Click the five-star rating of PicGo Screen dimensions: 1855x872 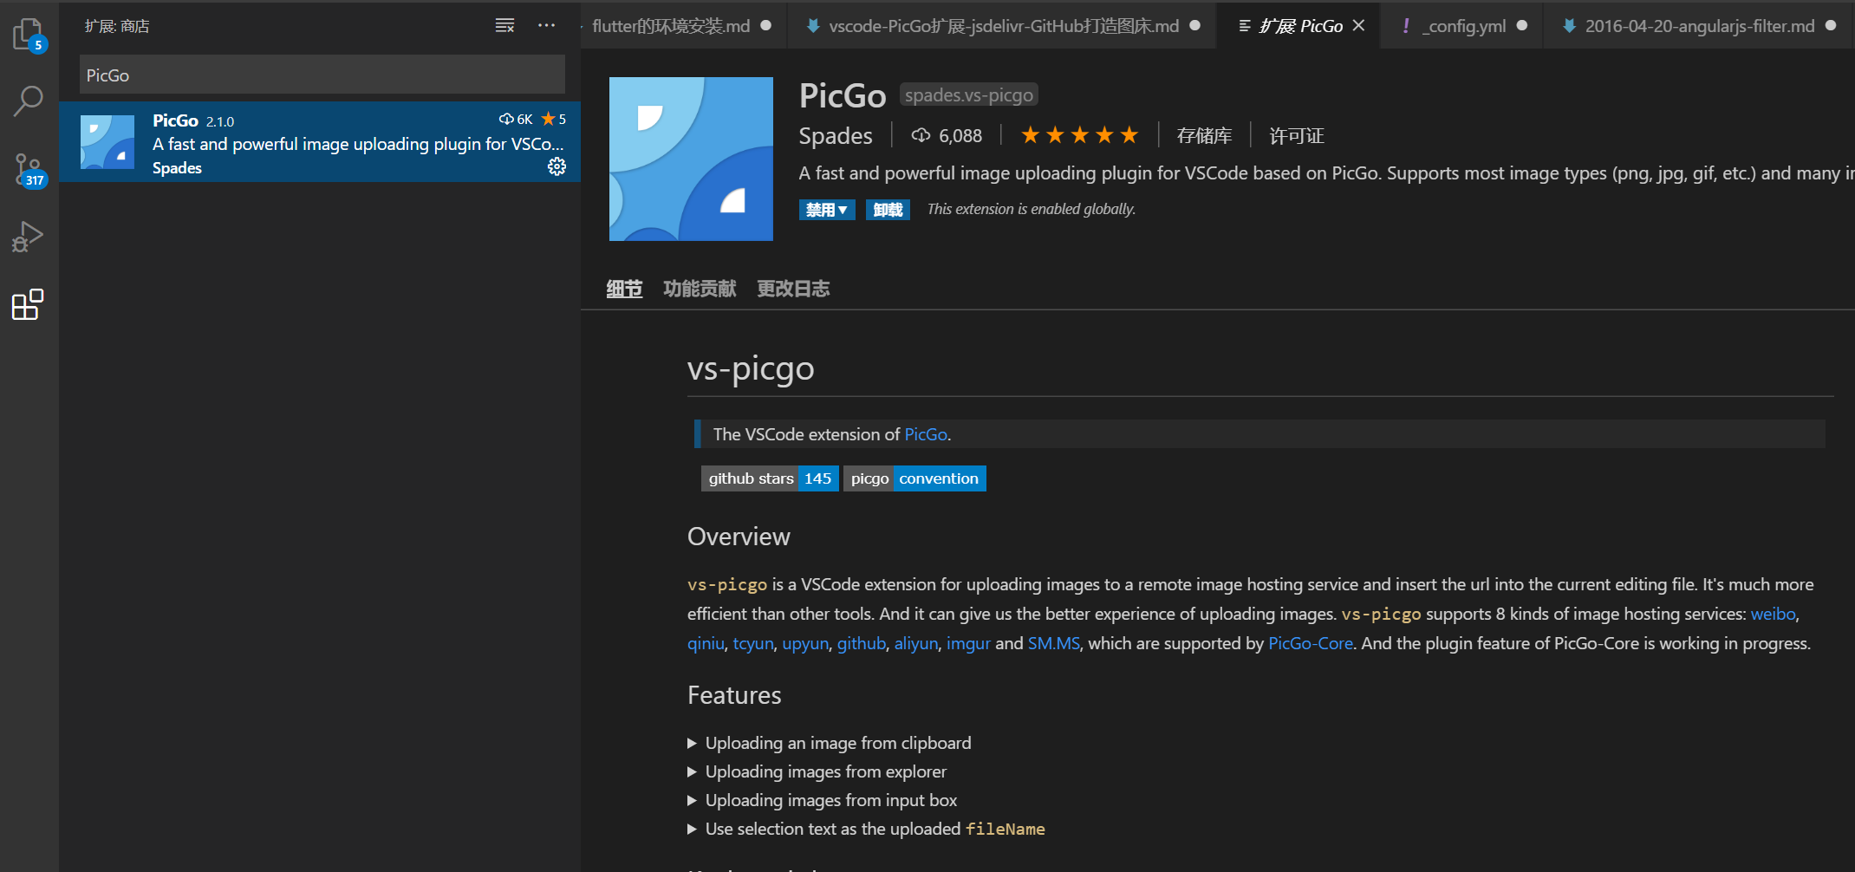click(1079, 135)
